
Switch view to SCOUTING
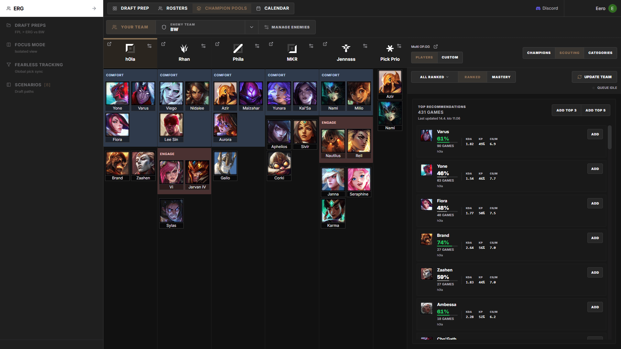click(569, 53)
